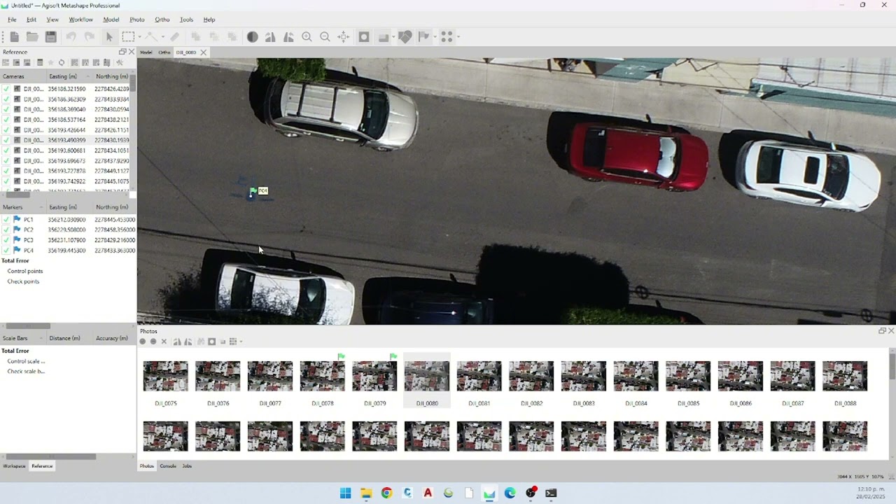Image resolution: width=896 pixels, height=504 pixels.
Task: Open the Draw polyline tool dropdown arrow
Action: [162, 36]
